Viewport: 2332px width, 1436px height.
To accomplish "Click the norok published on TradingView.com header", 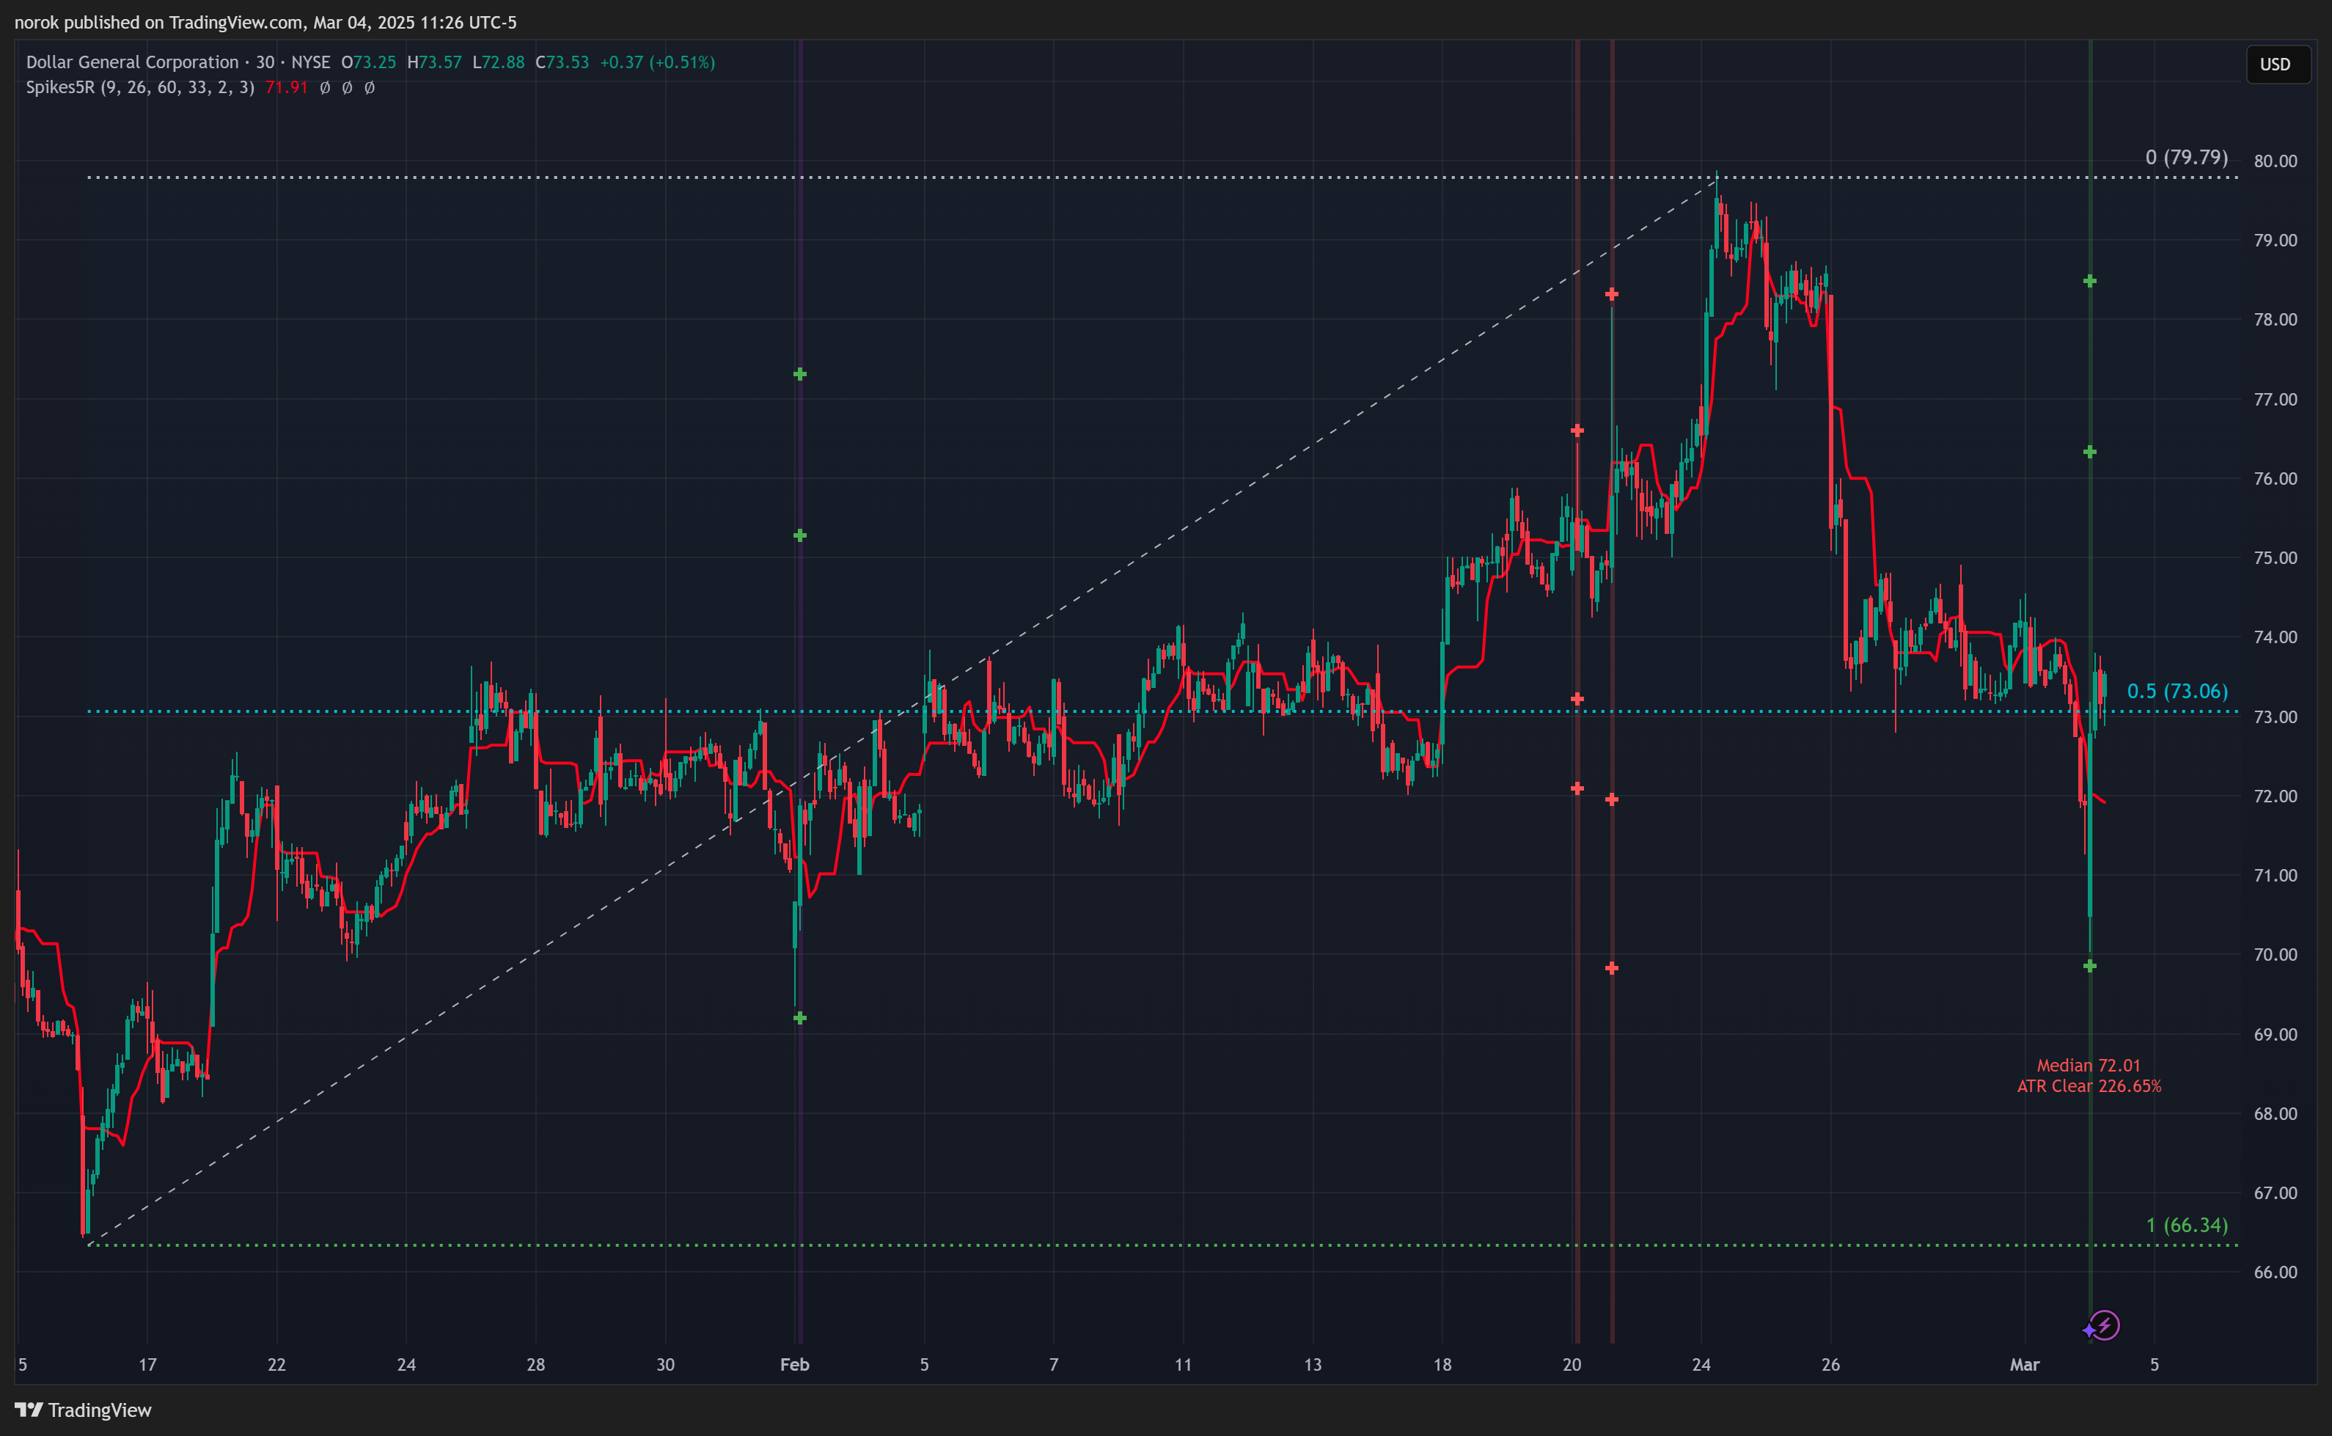I will pos(265,22).
